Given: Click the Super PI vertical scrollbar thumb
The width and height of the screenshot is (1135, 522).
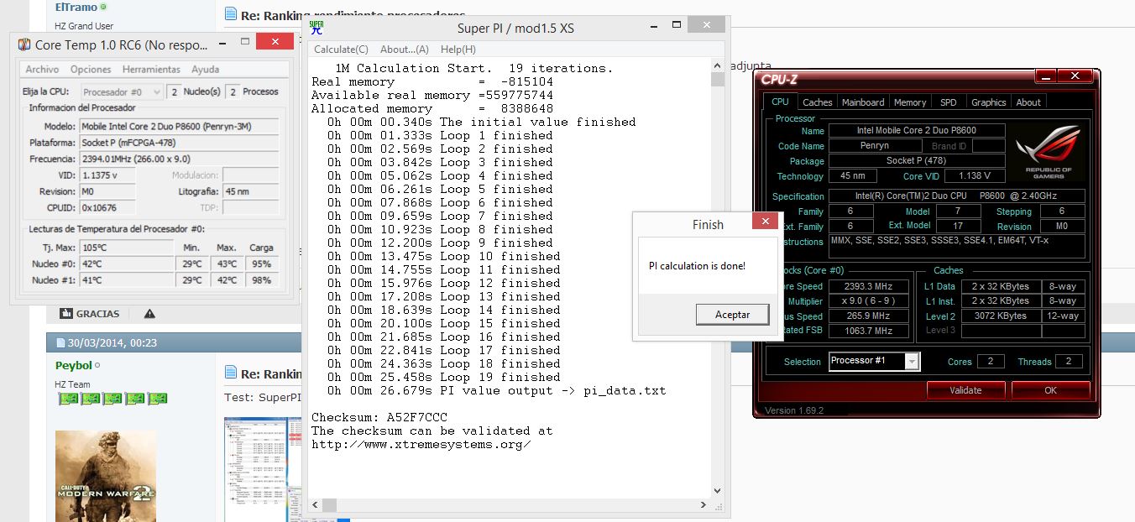Looking at the screenshot, I should [x=718, y=80].
